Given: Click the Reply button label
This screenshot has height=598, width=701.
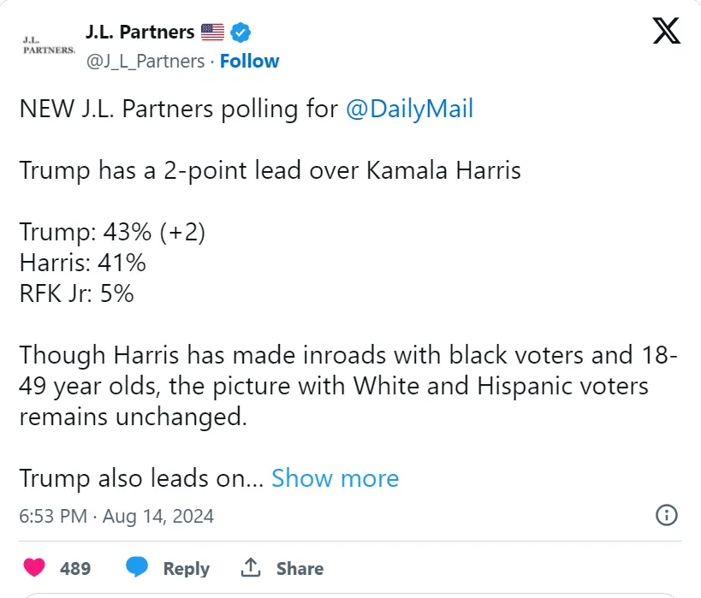Looking at the screenshot, I should [187, 569].
